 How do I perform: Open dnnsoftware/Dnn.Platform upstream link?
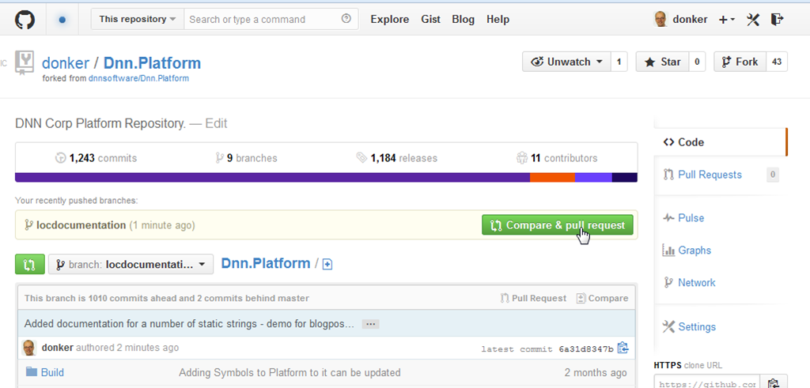(138, 79)
